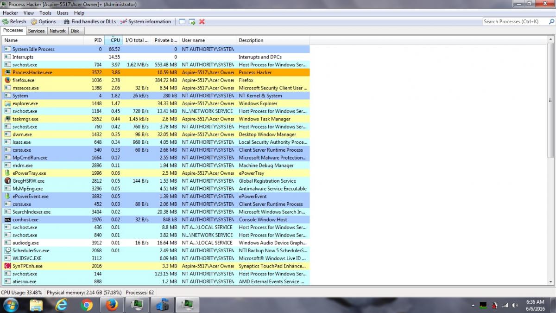Click the green icon beside ePowerEvent.exe
The width and height of the screenshot is (556, 313).
click(x=7, y=197)
